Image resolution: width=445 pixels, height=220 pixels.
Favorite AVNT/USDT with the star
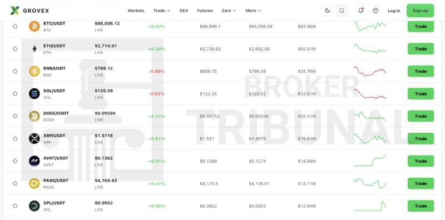(x=15, y=161)
